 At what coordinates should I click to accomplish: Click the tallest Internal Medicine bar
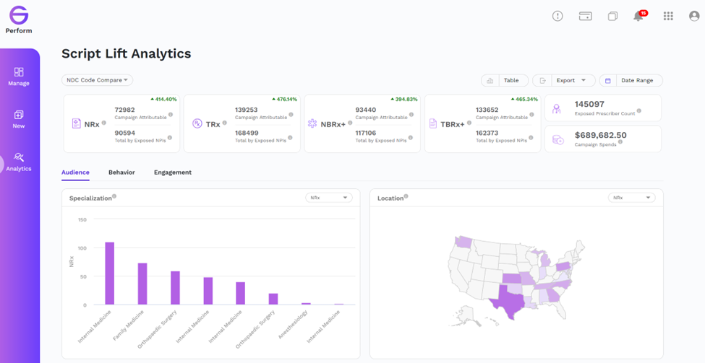[110, 274]
